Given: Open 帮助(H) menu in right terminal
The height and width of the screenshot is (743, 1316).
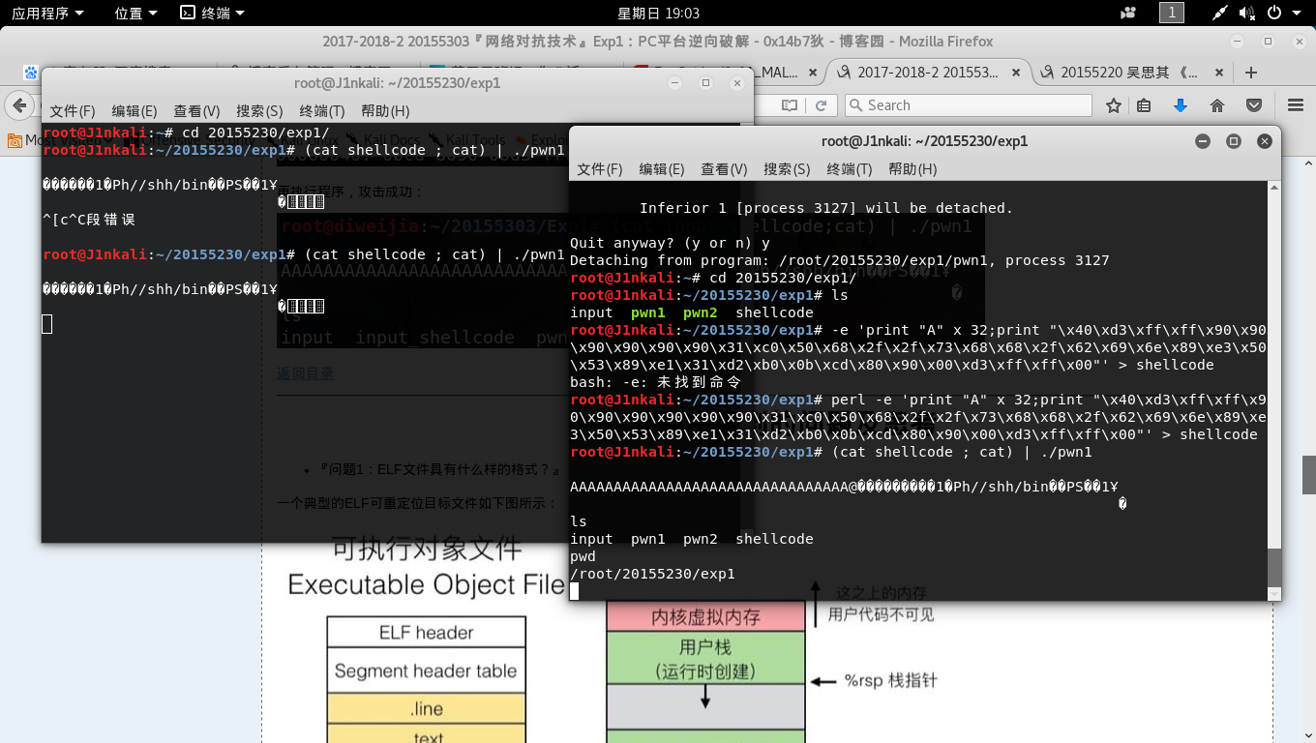Looking at the screenshot, I should [x=912, y=169].
